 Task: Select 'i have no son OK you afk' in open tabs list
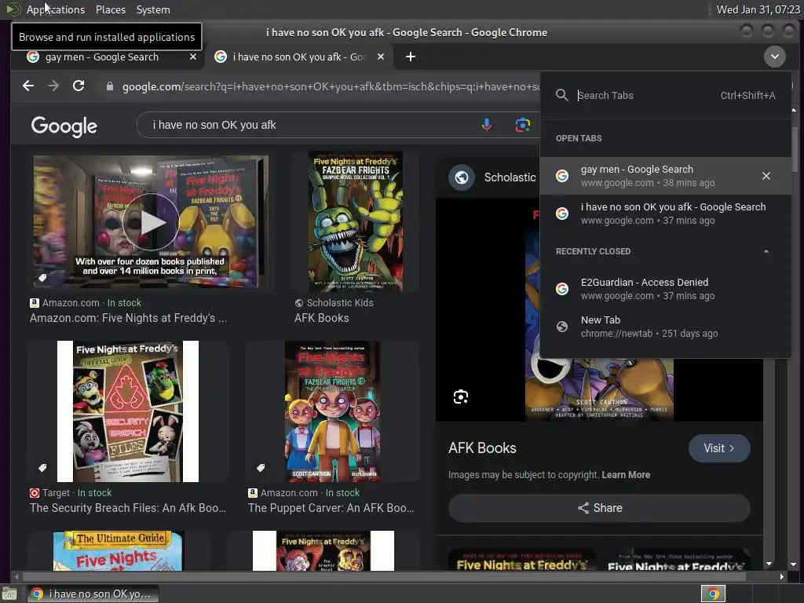[x=666, y=214]
